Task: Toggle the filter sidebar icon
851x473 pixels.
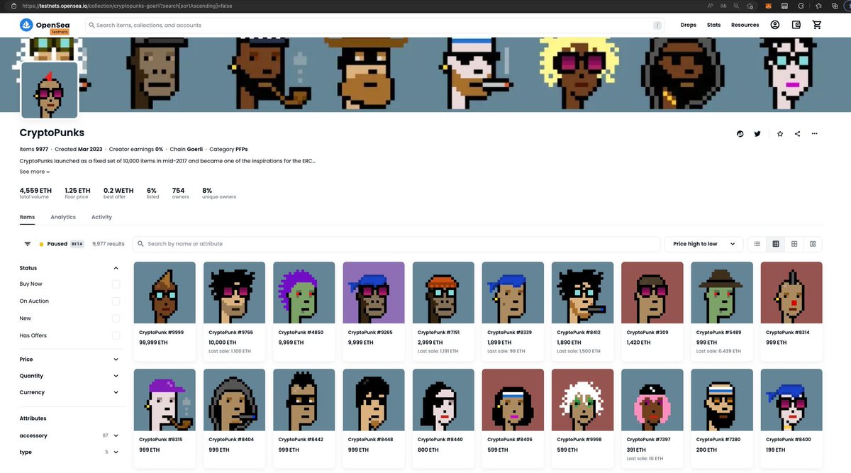Action: [28, 244]
